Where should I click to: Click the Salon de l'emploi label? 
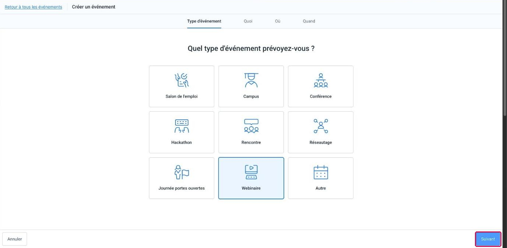[x=181, y=97]
